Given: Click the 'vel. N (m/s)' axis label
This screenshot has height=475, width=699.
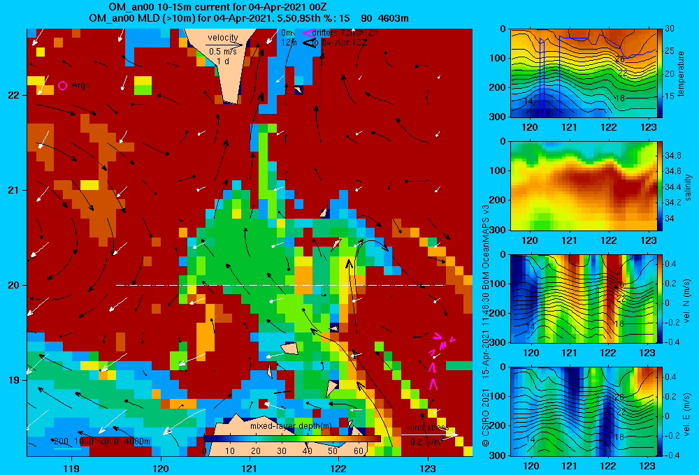Looking at the screenshot, I should pos(688,301).
